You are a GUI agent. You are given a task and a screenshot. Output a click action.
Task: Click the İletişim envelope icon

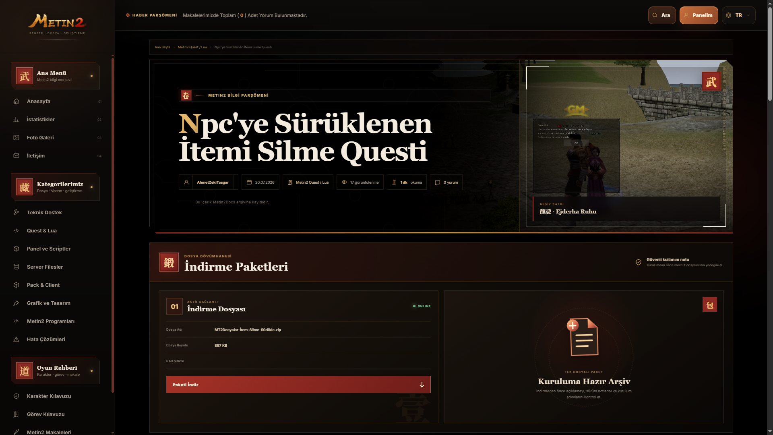point(16,156)
